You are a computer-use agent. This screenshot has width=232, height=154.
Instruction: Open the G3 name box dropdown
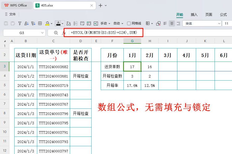click(x=42, y=33)
